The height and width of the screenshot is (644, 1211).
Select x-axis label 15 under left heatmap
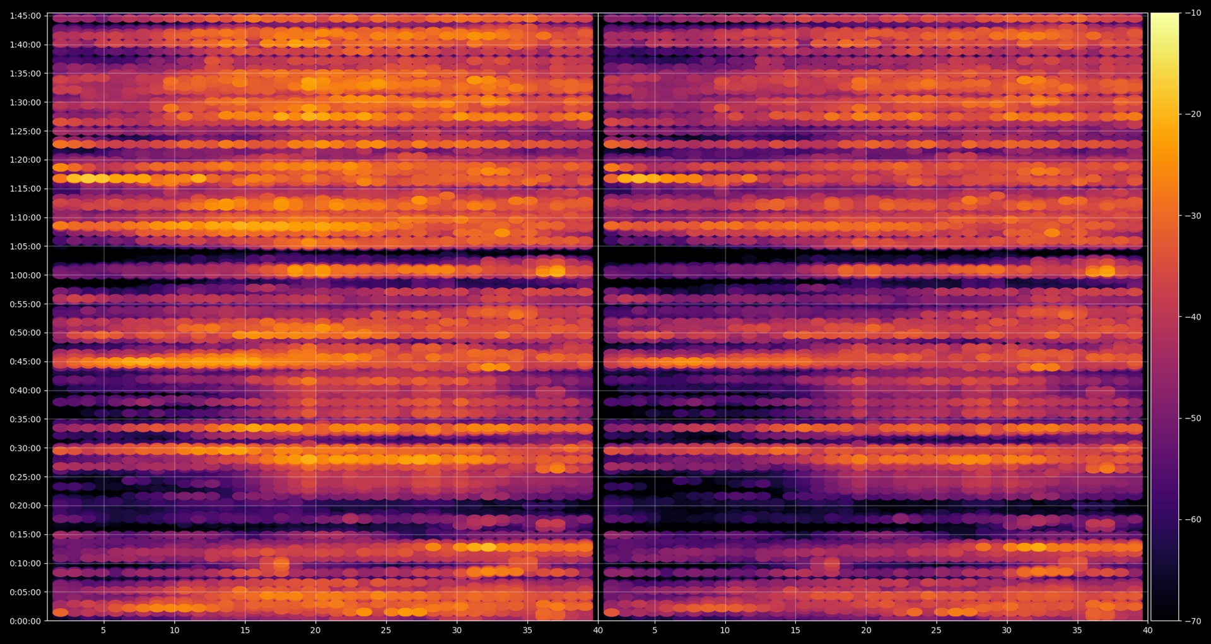pos(245,630)
